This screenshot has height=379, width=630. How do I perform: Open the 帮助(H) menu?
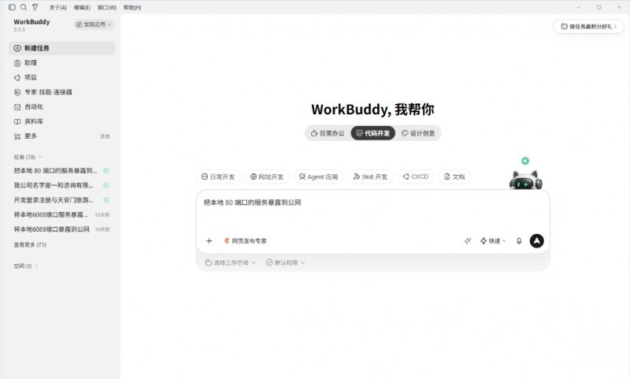click(132, 8)
